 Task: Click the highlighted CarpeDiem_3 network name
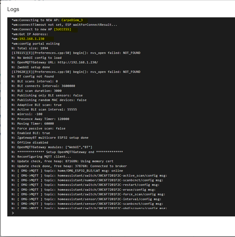point(72,20)
